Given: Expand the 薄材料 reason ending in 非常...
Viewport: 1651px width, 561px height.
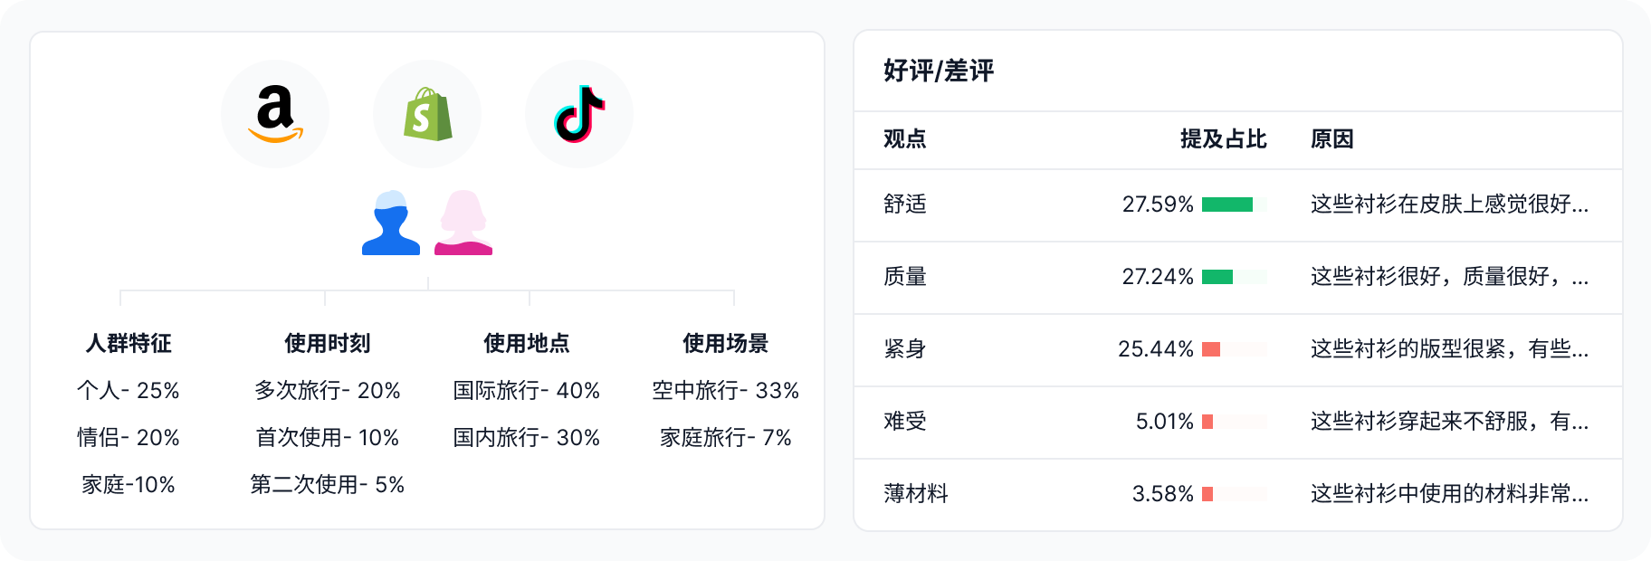Looking at the screenshot, I should click(x=1449, y=494).
